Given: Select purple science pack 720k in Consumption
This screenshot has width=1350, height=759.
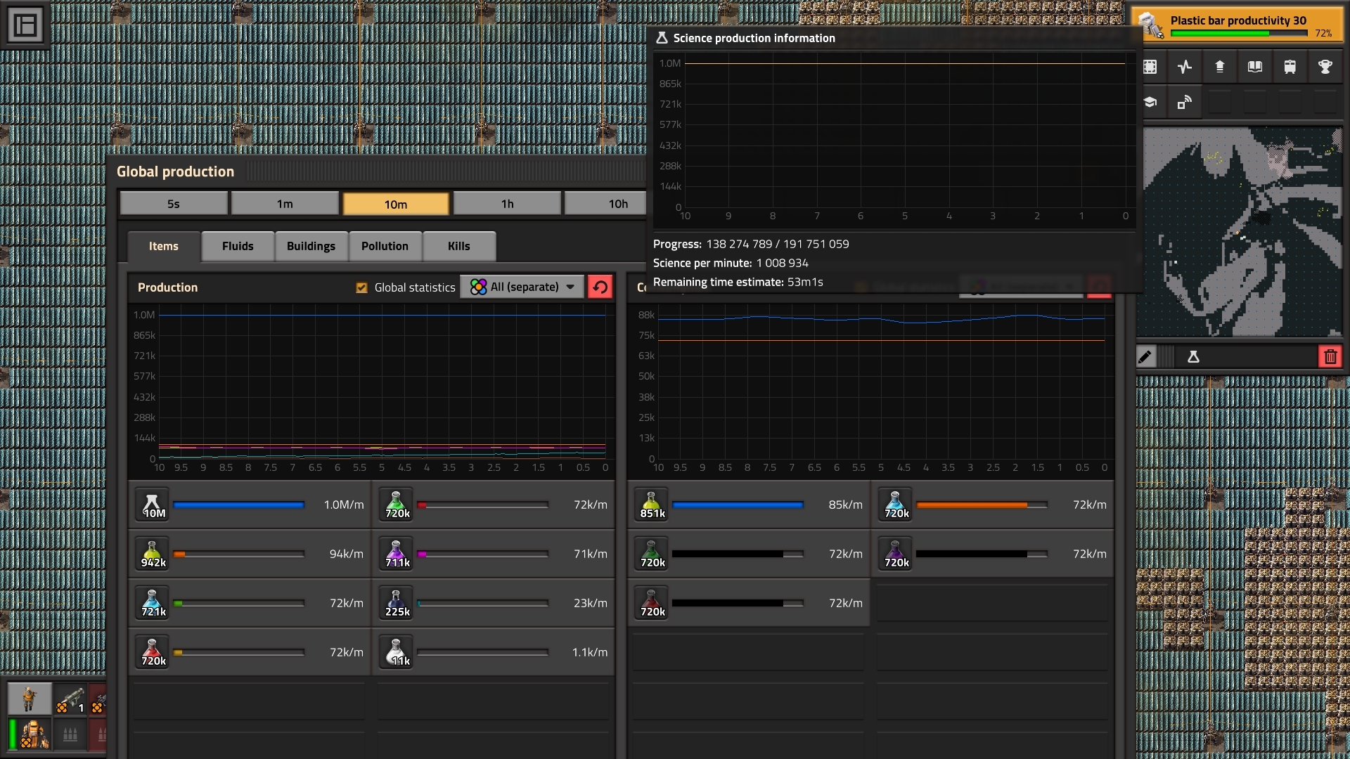Looking at the screenshot, I should click(896, 554).
